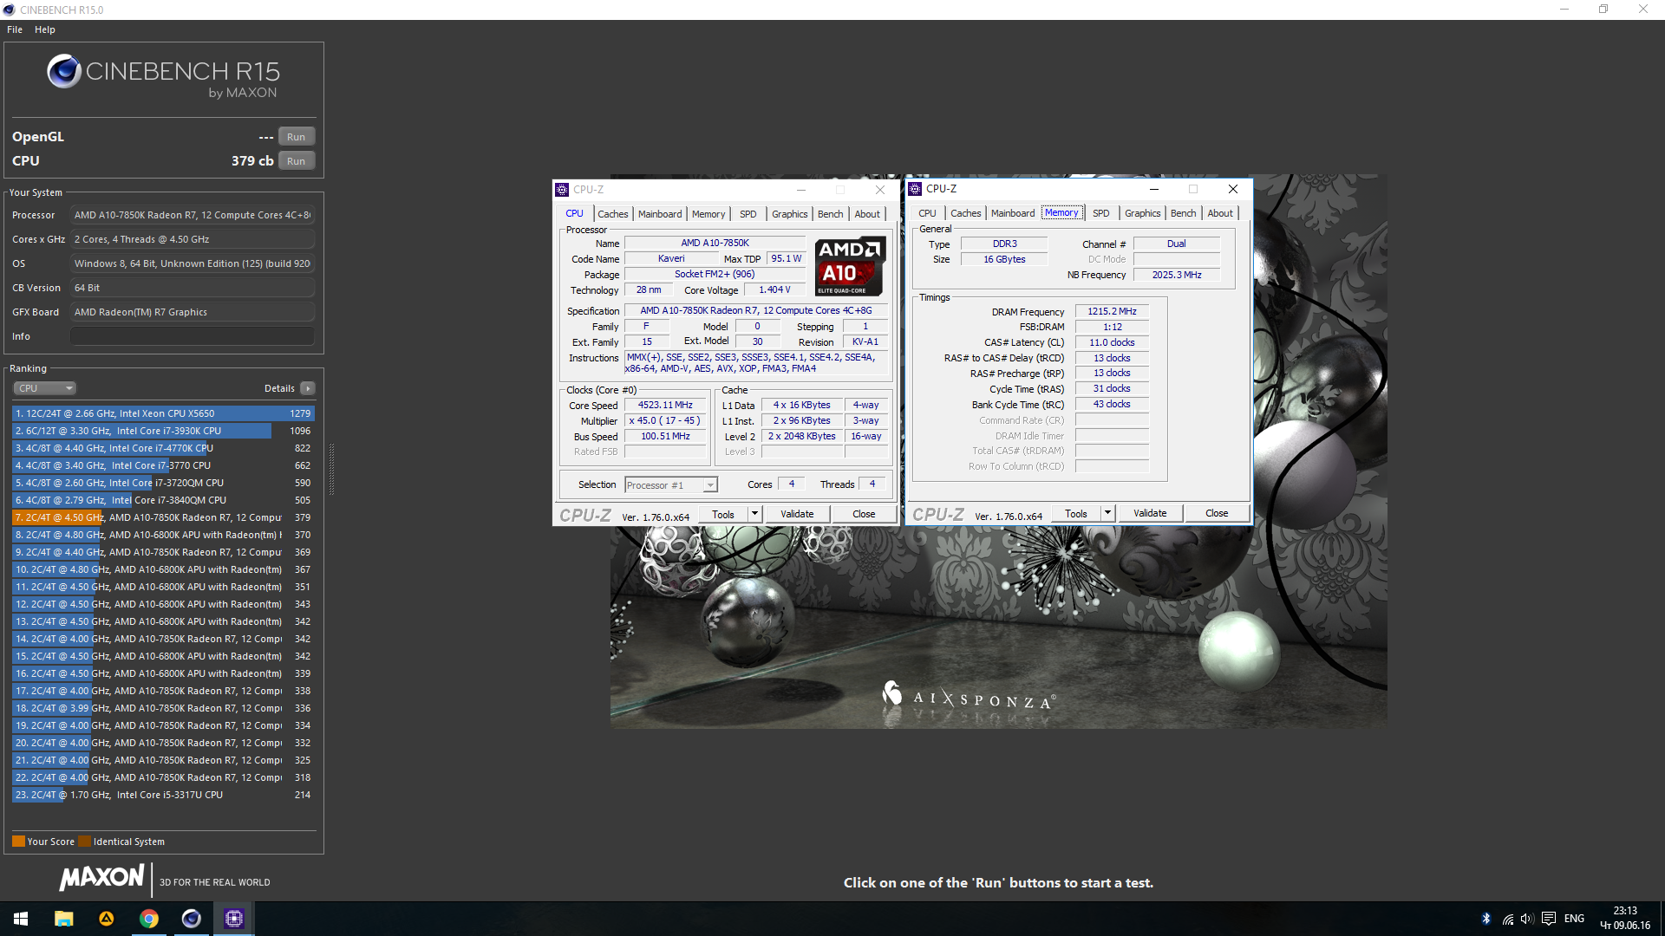Run the CPU benchmark test
Screen dimensions: 1665x936
(x=296, y=161)
